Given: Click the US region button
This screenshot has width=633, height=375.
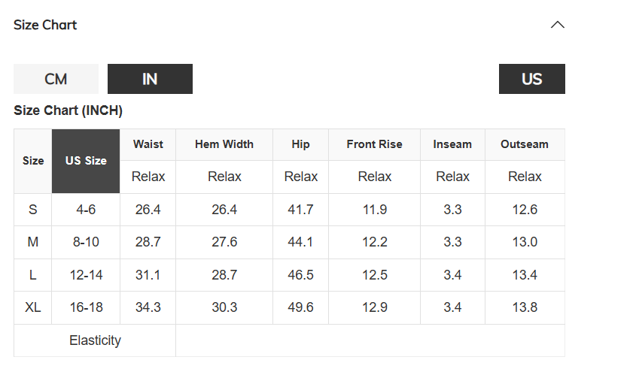Looking at the screenshot, I should pos(531,79).
